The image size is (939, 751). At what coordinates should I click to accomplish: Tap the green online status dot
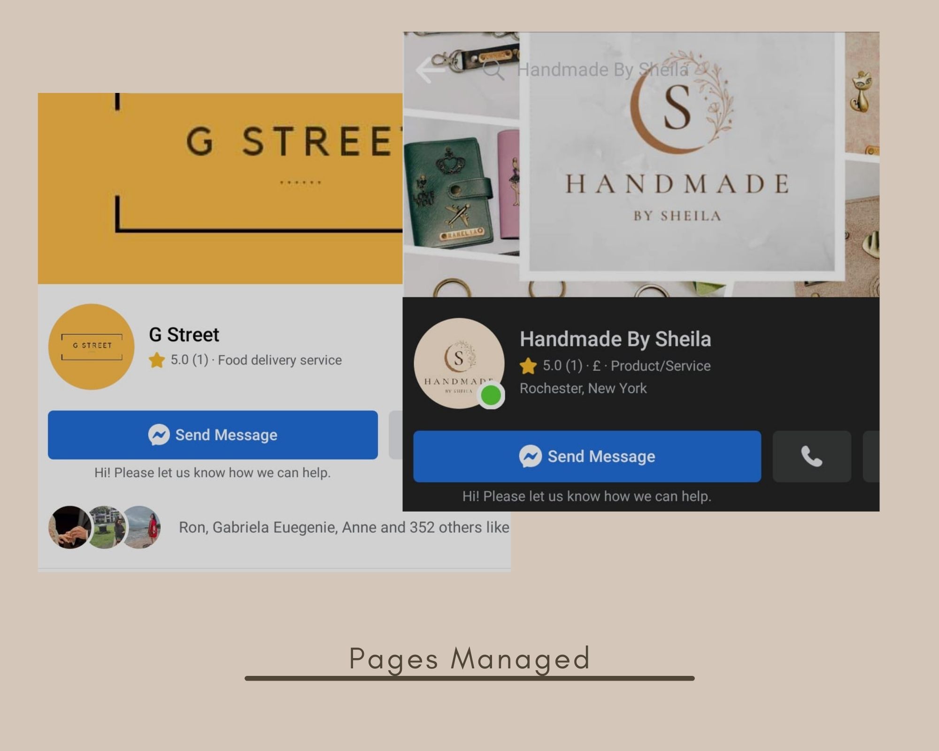[x=491, y=395]
